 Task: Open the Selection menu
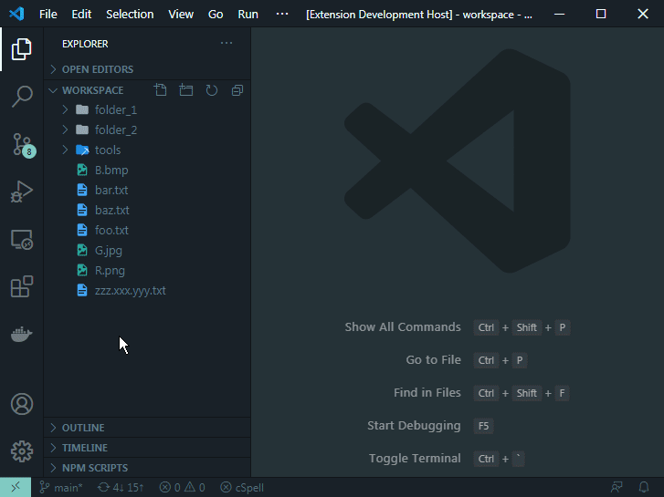pyautogui.click(x=130, y=14)
